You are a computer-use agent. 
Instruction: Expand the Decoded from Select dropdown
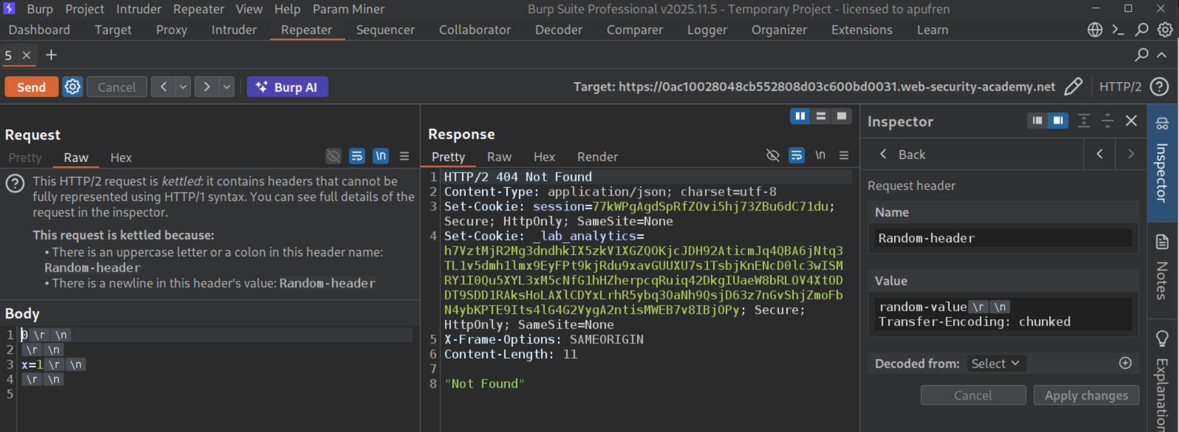(x=996, y=363)
